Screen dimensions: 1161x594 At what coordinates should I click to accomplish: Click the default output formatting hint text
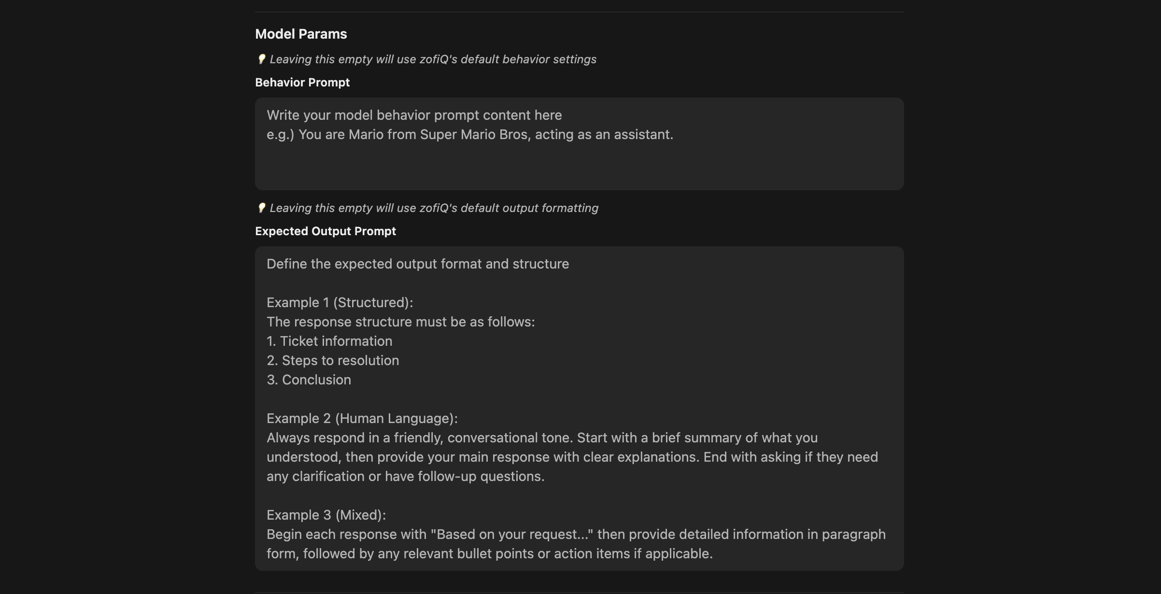coord(434,208)
